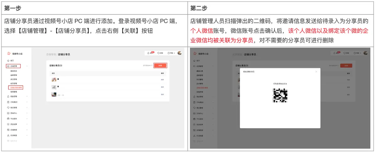Image resolution: width=376 pixels, height=153 pixels.
Task: Open the 消息 notification bell in step two screenshot
Action: 335,53
